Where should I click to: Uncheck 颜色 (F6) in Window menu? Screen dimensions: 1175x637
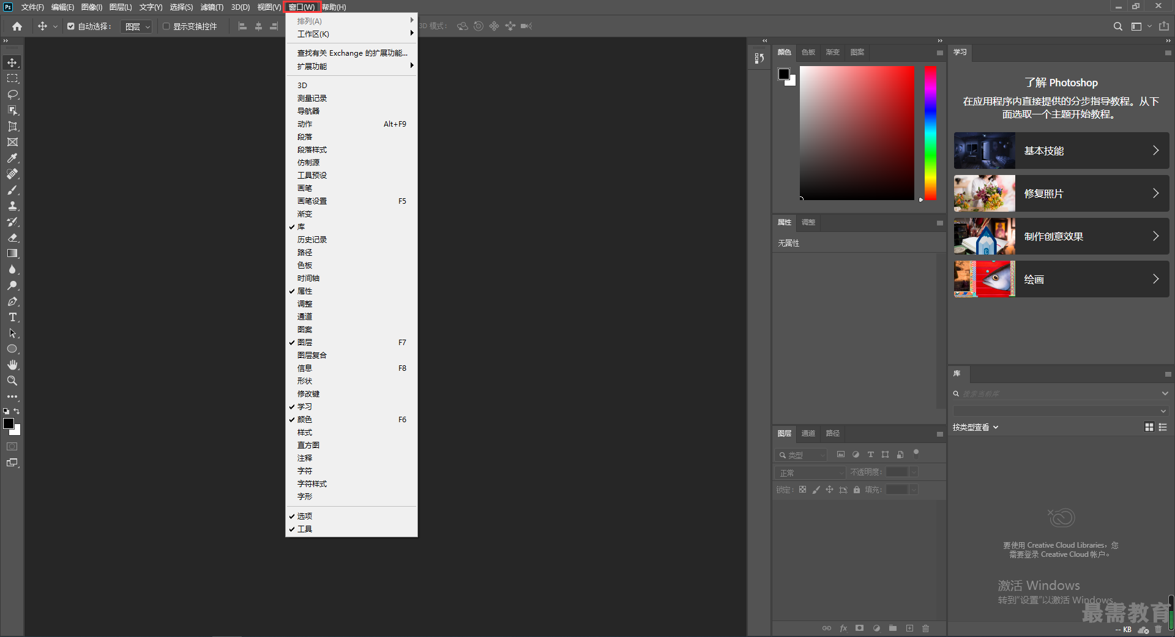[x=351, y=420]
